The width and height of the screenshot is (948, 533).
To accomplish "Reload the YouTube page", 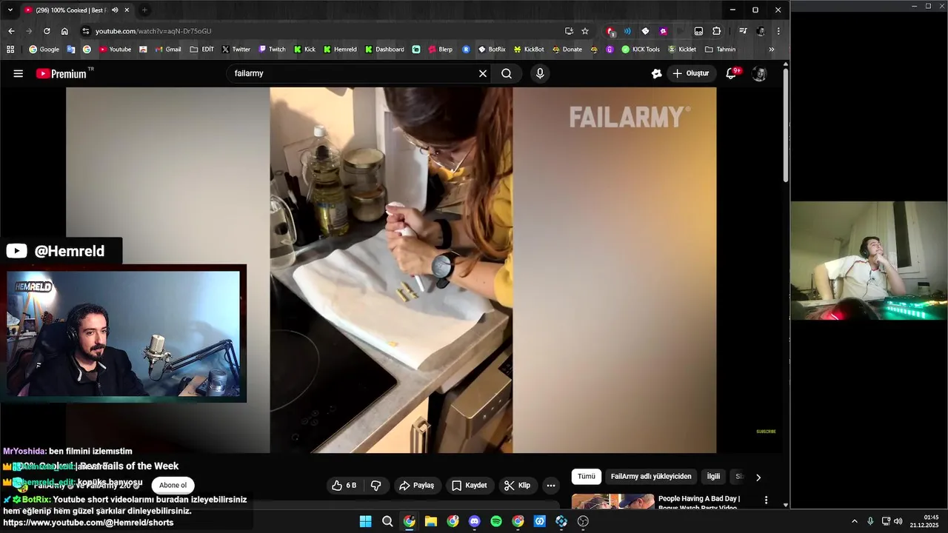I will click(x=47, y=31).
